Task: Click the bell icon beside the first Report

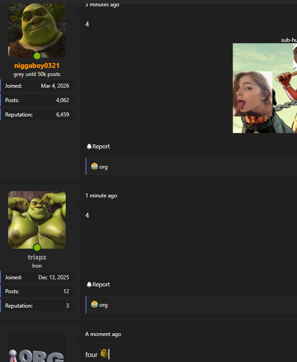Action: (89, 146)
